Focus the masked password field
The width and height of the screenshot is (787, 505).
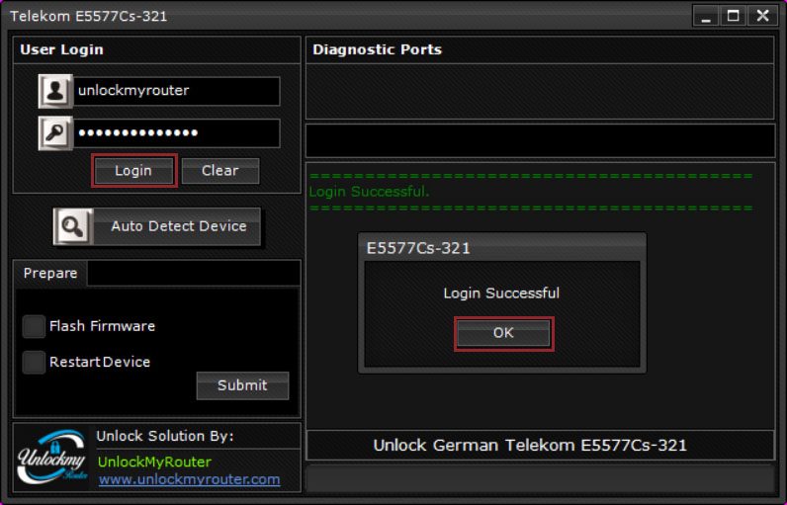176,133
